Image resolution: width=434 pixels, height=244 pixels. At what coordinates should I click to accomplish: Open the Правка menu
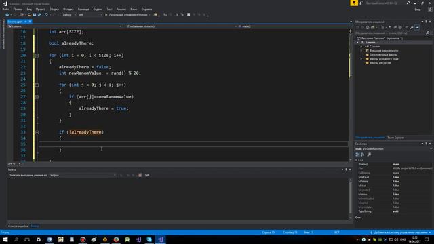click(x=18, y=9)
